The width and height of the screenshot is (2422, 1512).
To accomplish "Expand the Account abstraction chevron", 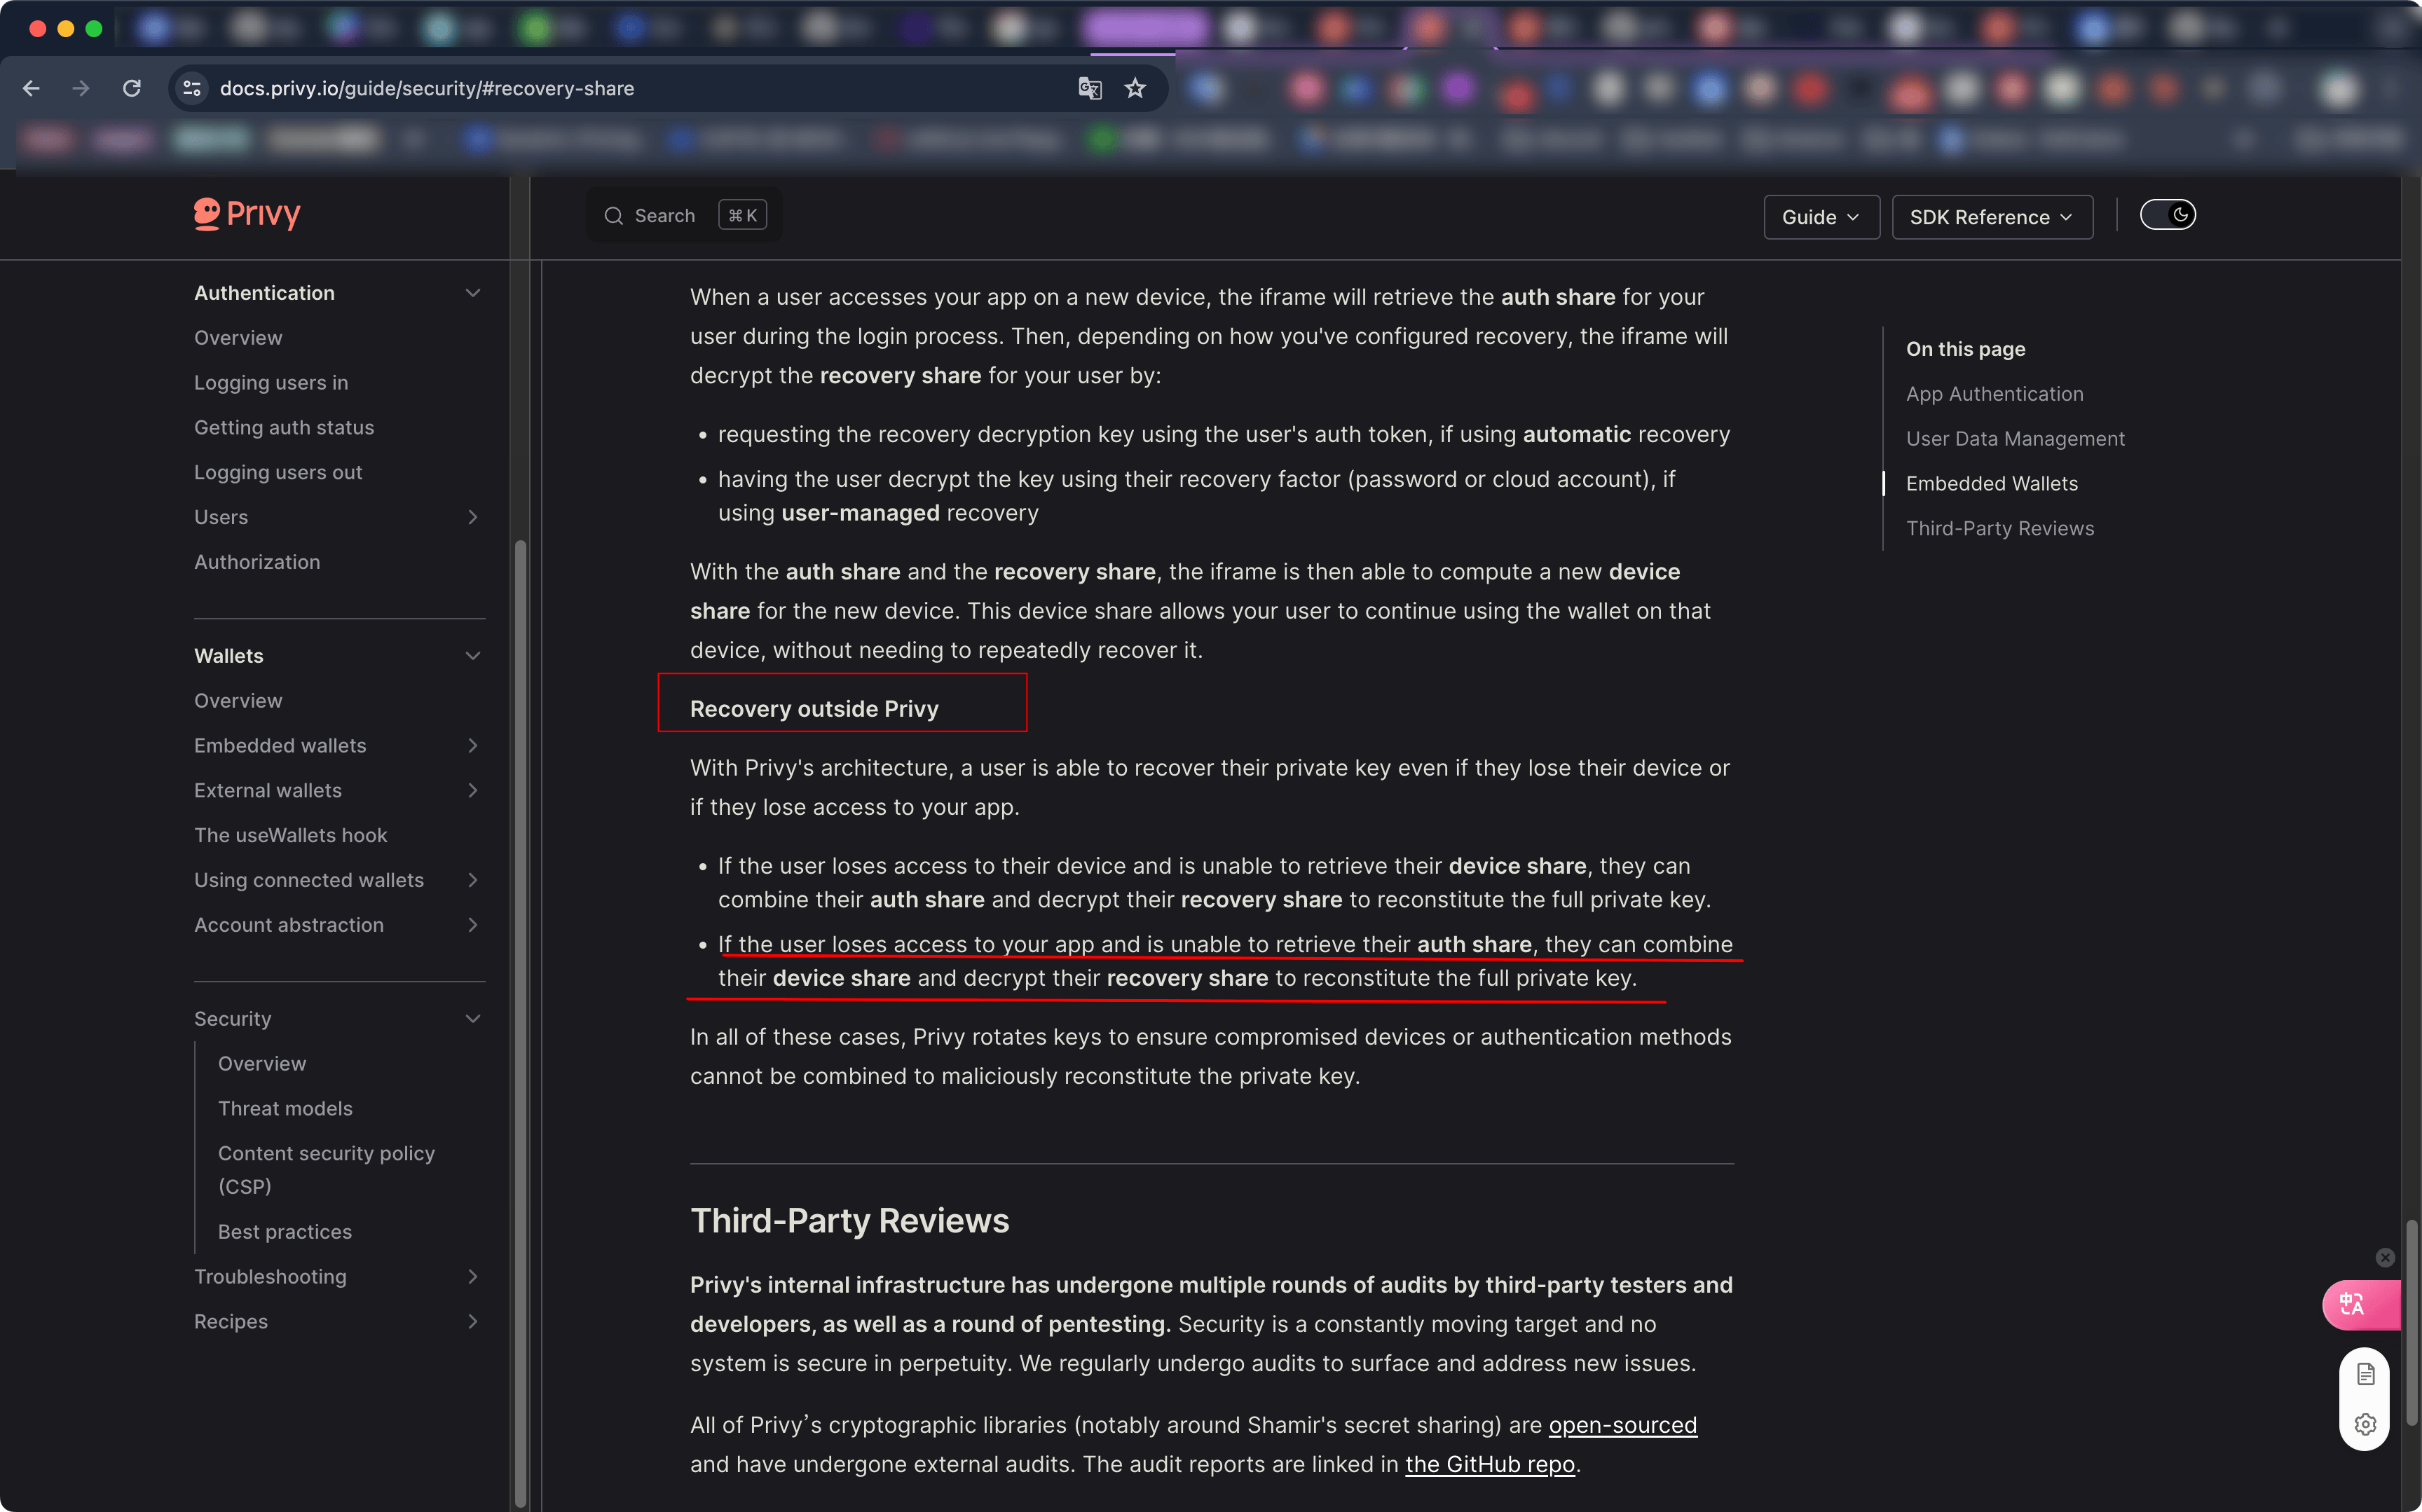I will pyautogui.click(x=473, y=925).
